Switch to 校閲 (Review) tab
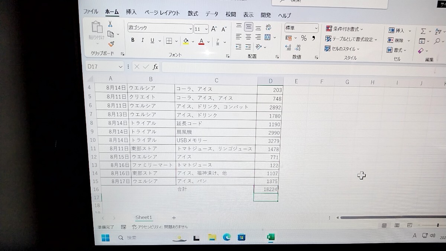Screen dimensions: 446x251 point(230,15)
